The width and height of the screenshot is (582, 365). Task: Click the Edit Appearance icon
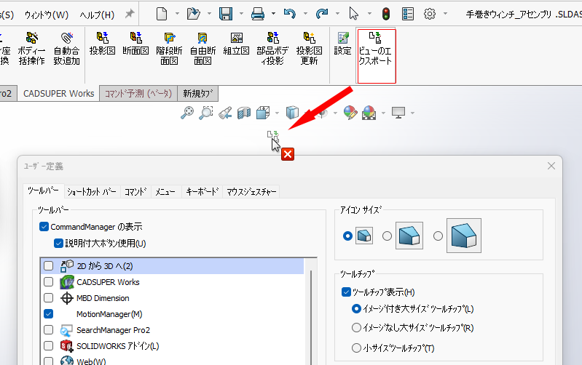(x=350, y=113)
